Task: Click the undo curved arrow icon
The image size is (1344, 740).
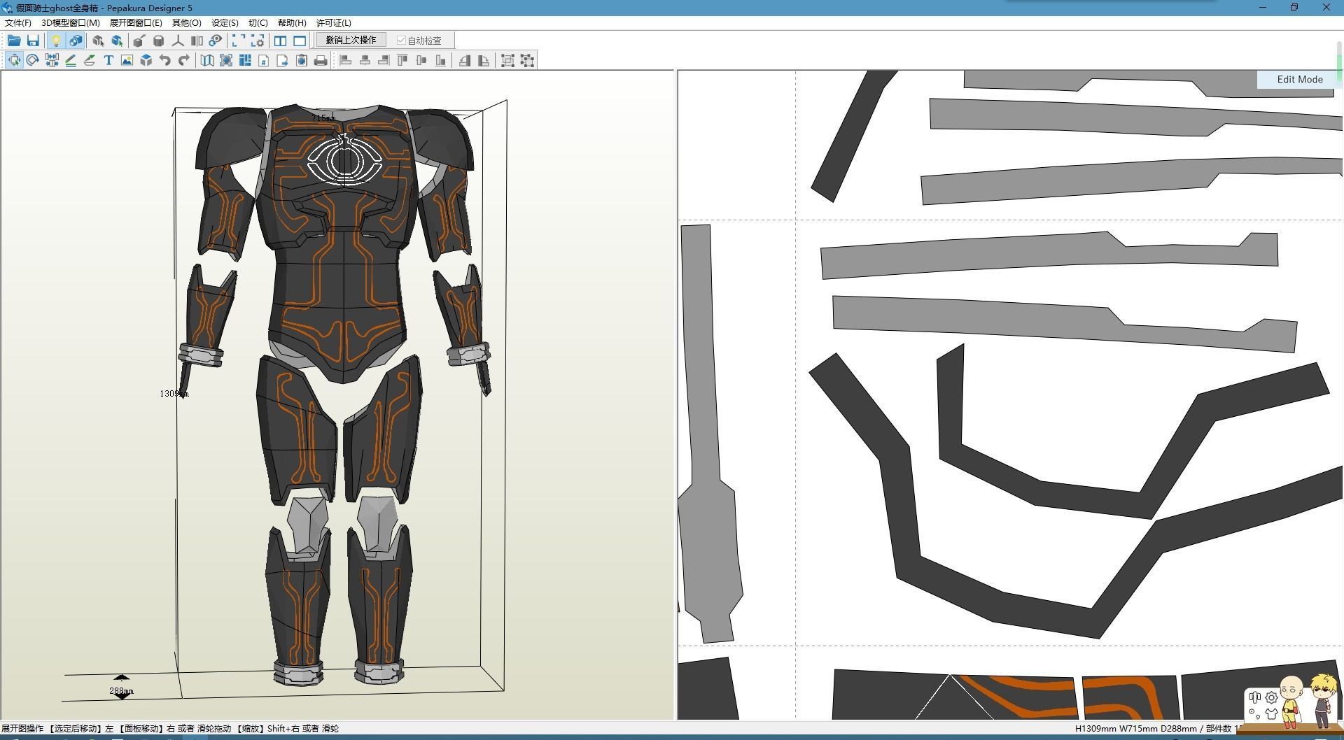Action: [x=164, y=60]
